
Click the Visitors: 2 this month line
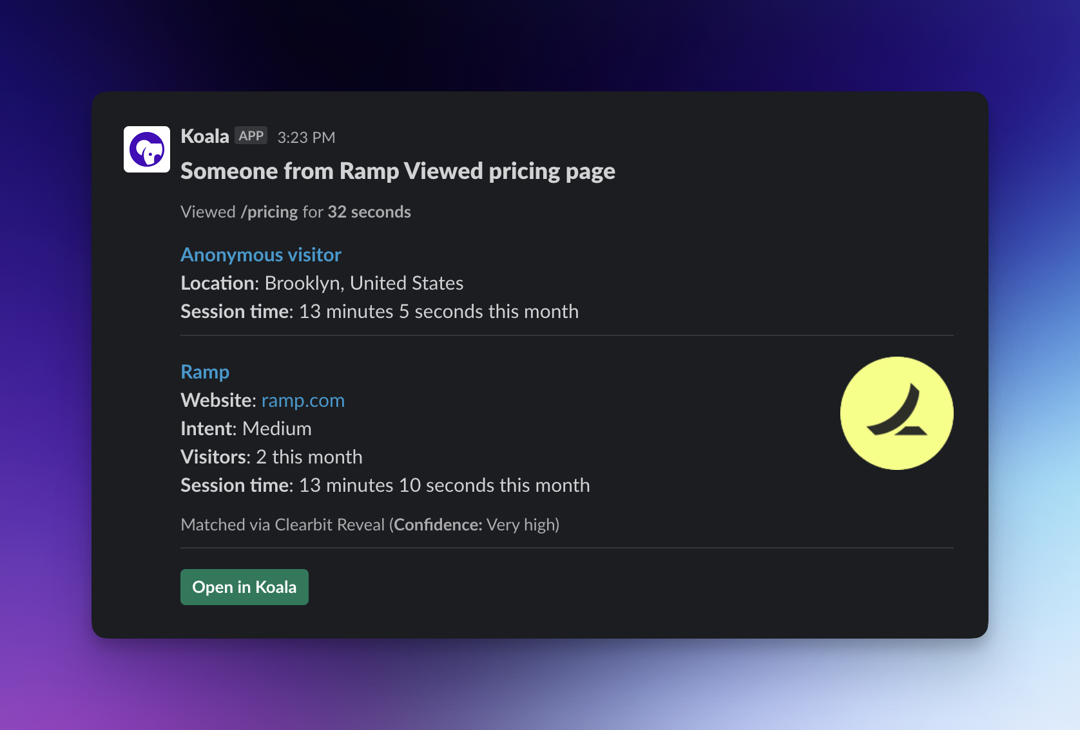pyautogui.click(x=271, y=457)
